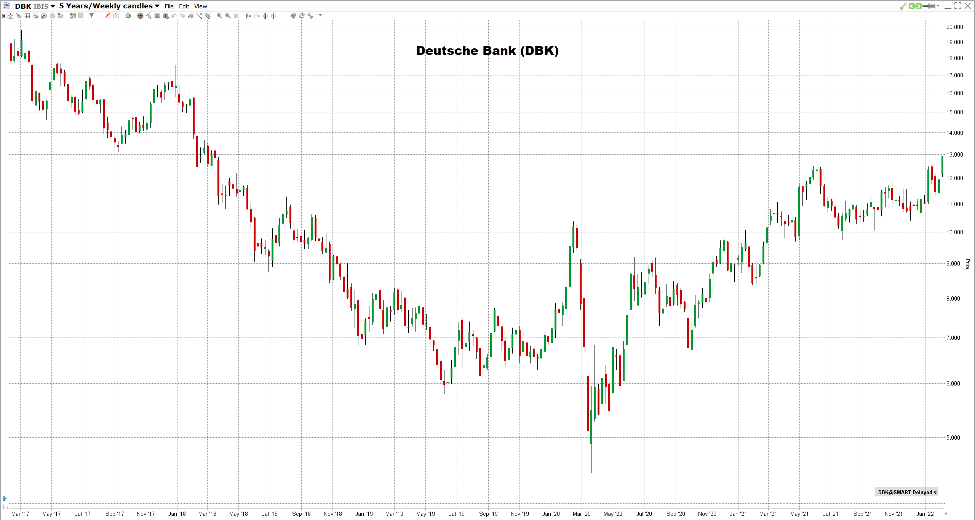Click the icon with arrows around bar
The image size is (975, 520).
click(265, 16)
